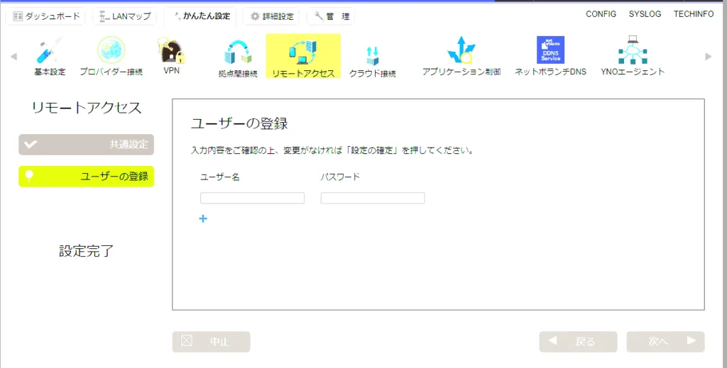Viewport: 727px width, 368px height.
Task: Open the ネットボランチDNS icon
Action: coord(550,56)
